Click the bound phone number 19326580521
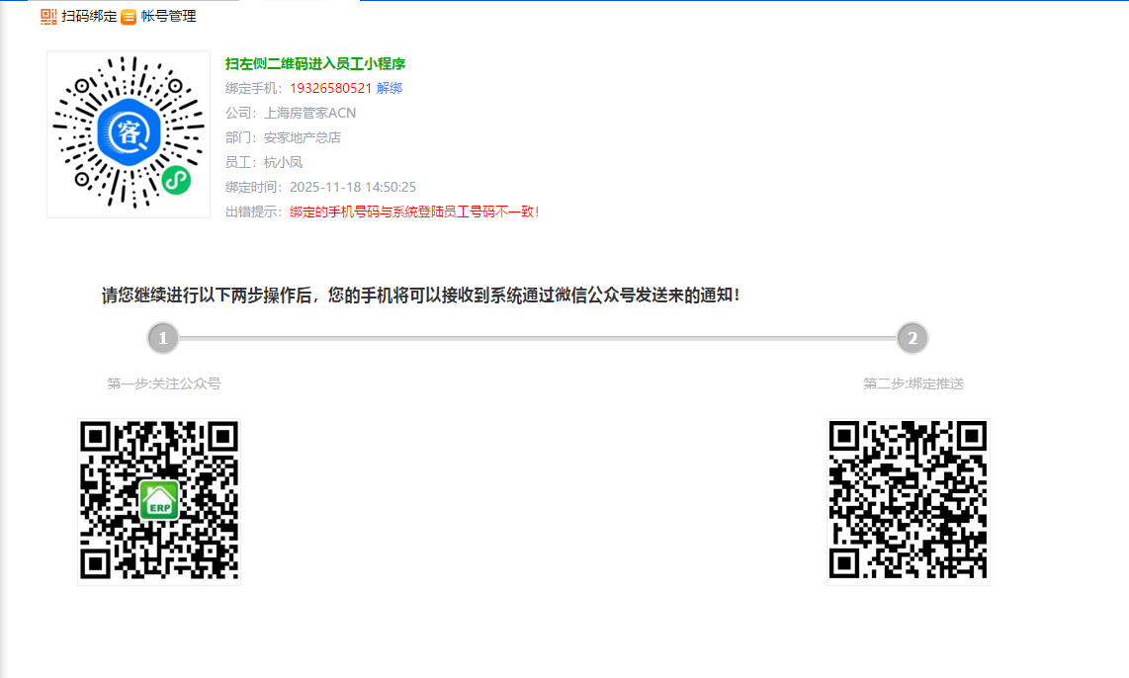 tap(330, 88)
